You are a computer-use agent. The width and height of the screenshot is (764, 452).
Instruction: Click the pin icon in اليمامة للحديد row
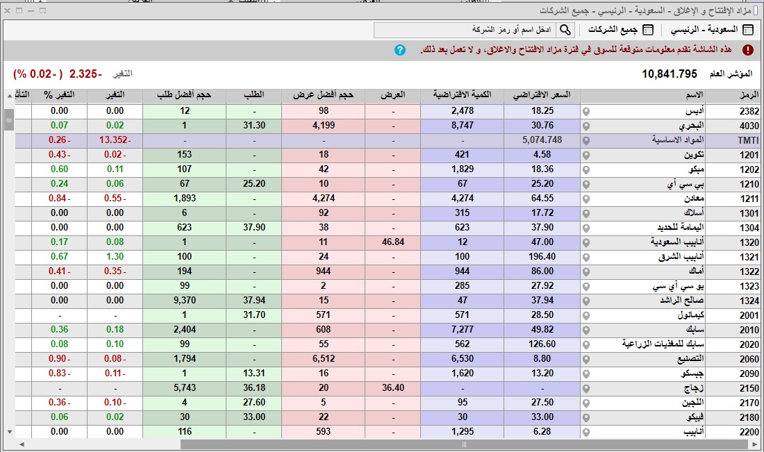(586, 228)
